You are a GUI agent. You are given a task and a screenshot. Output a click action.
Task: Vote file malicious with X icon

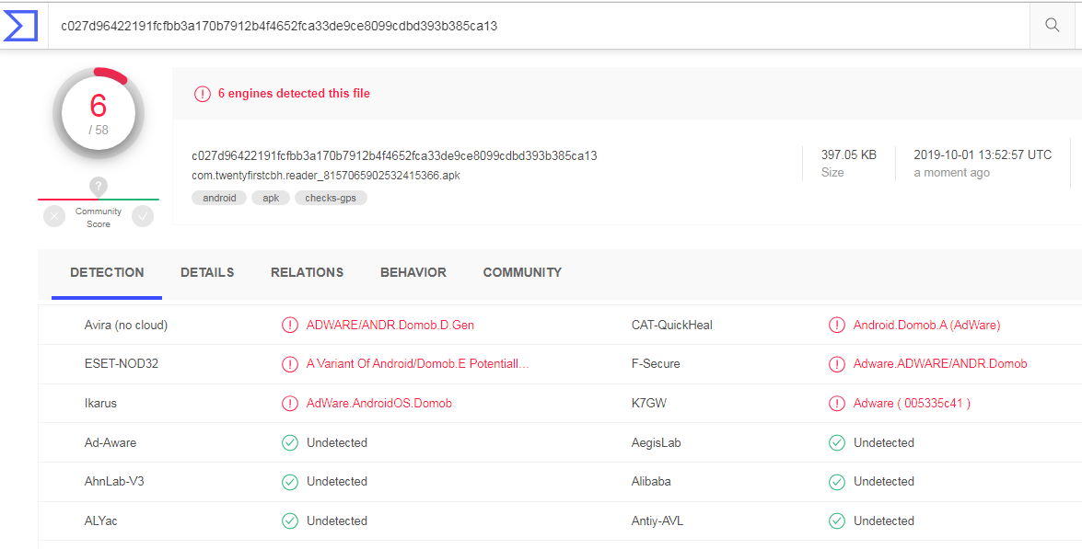point(54,216)
